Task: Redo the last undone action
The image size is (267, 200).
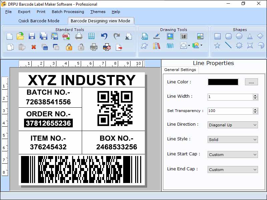Action: (116, 36)
